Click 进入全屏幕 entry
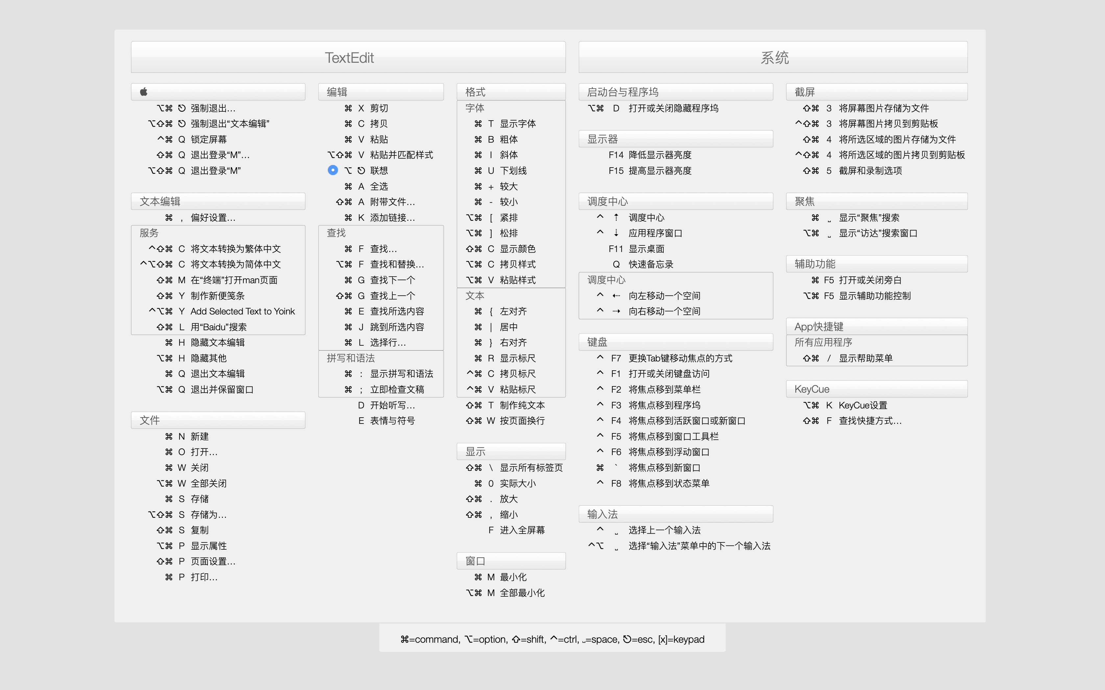This screenshot has width=1105, height=690. click(x=516, y=530)
